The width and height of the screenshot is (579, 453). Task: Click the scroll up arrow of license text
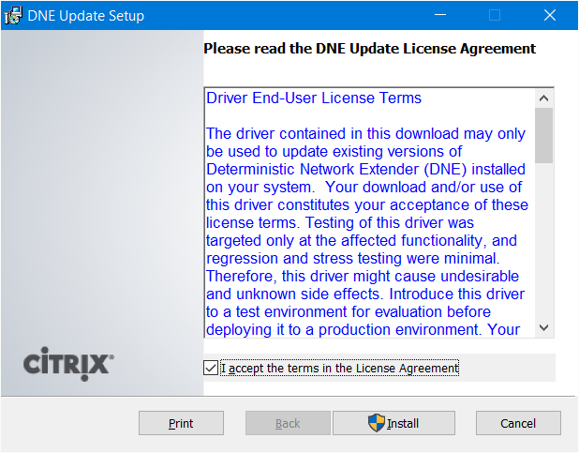tap(543, 98)
